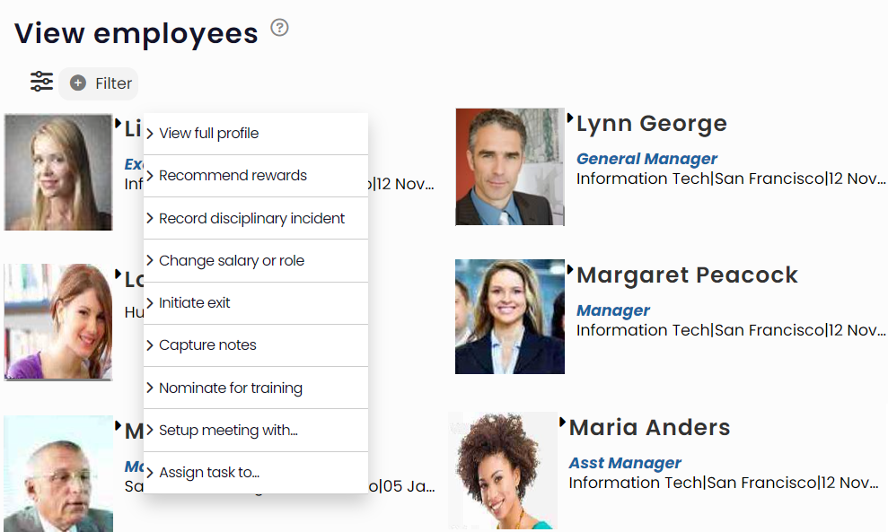Click Margaret Peacock's profile photo
This screenshot has width=888, height=532.
(x=509, y=317)
